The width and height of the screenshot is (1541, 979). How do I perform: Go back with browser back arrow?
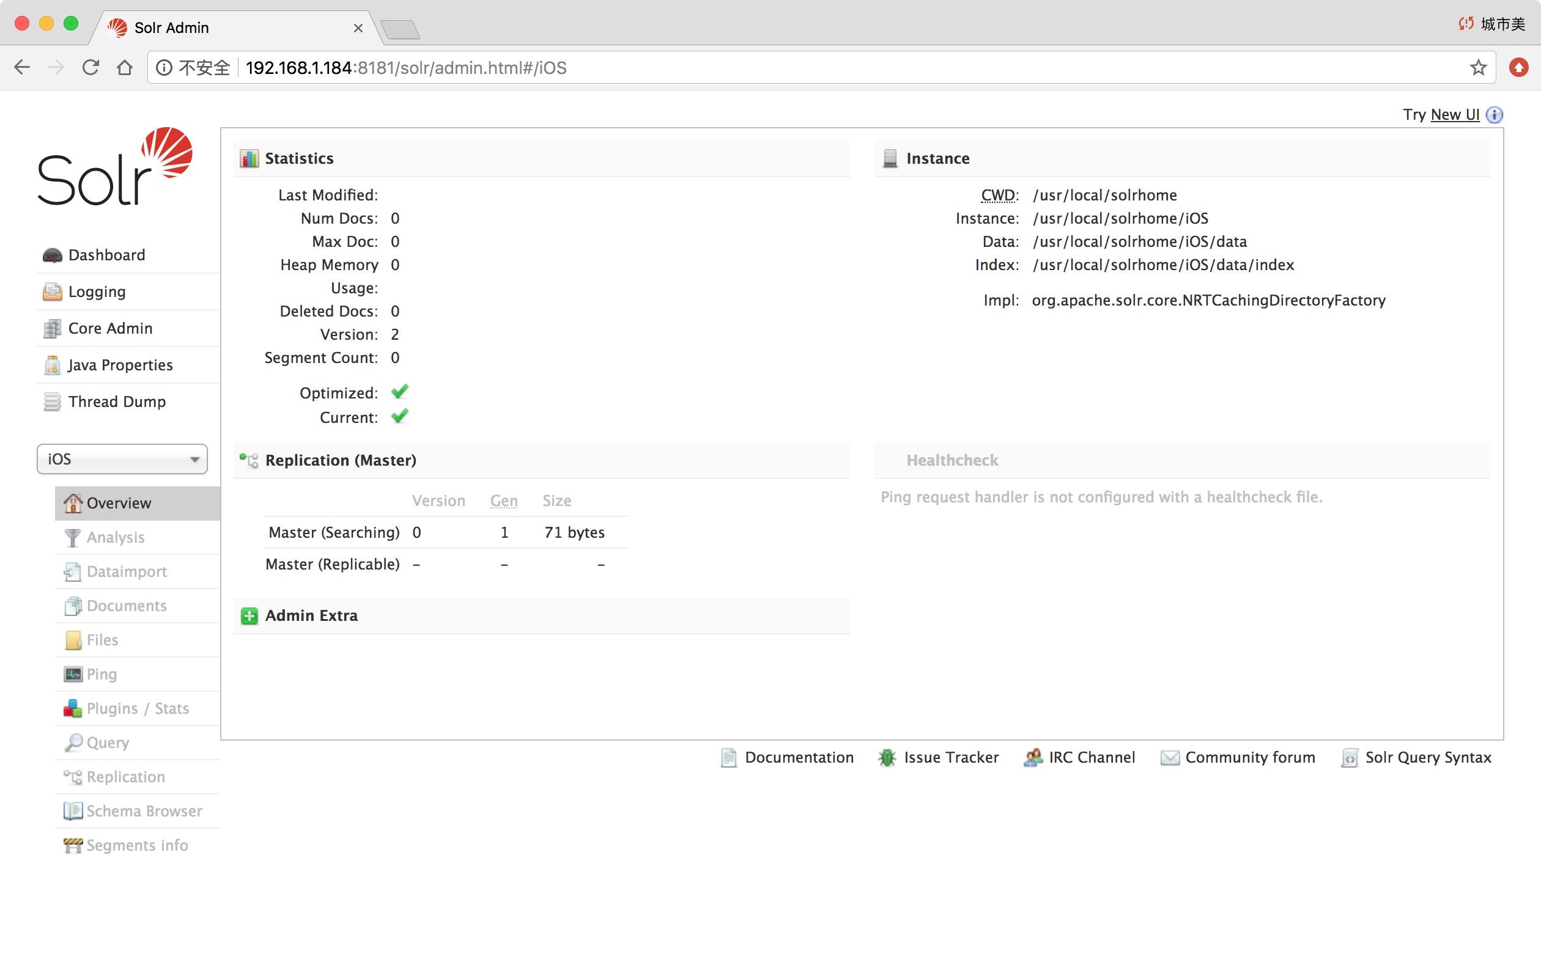pyautogui.click(x=22, y=67)
